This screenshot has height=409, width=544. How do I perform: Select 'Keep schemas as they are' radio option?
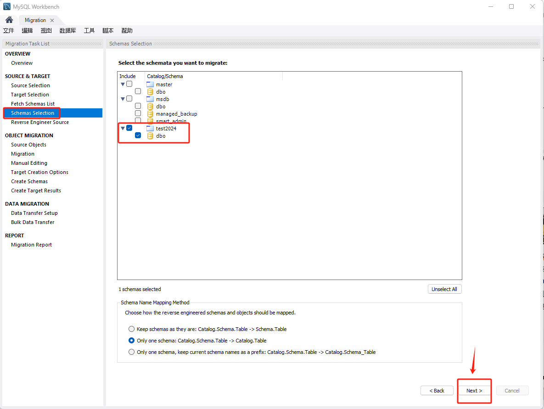[x=132, y=329]
